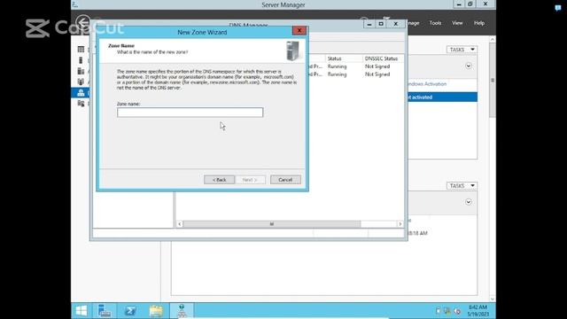This screenshot has height=319, width=567.
Task: Focus the Zone name text field
Action: 190,113
